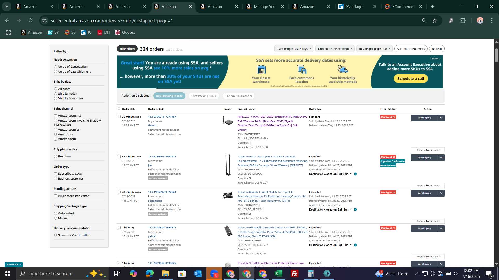
Task: Click the address bar URL field
Action: (x=231, y=20)
